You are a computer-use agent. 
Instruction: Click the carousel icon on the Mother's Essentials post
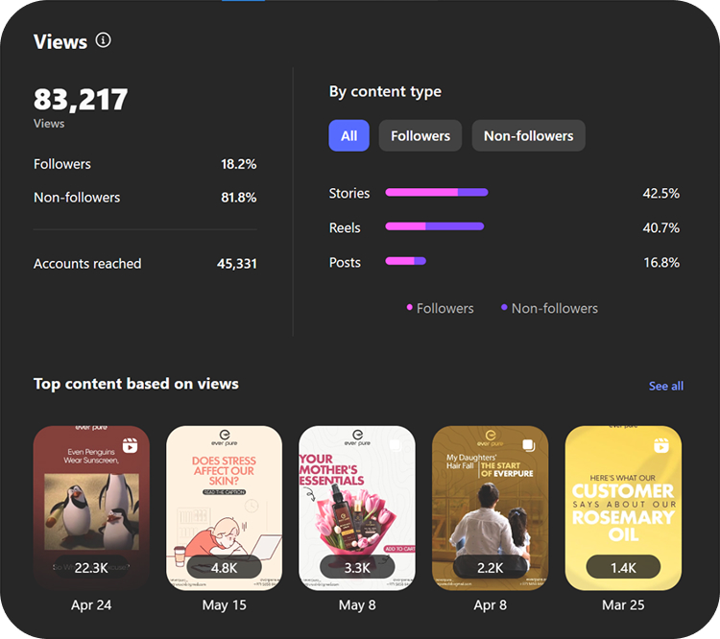pyautogui.click(x=395, y=445)
